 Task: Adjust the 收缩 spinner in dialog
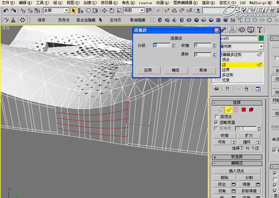pyautogui.click(x=214, y=45)
